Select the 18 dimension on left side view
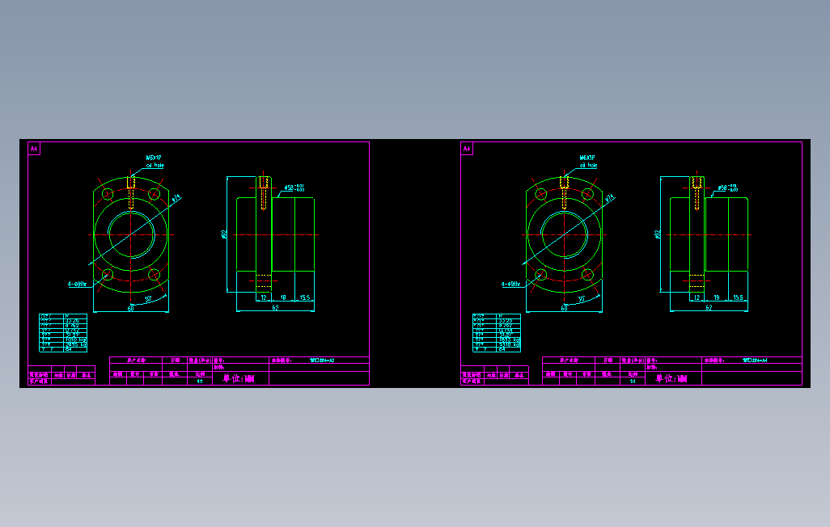The height and width of the screenshot is (527, 830). coord(283,297)
